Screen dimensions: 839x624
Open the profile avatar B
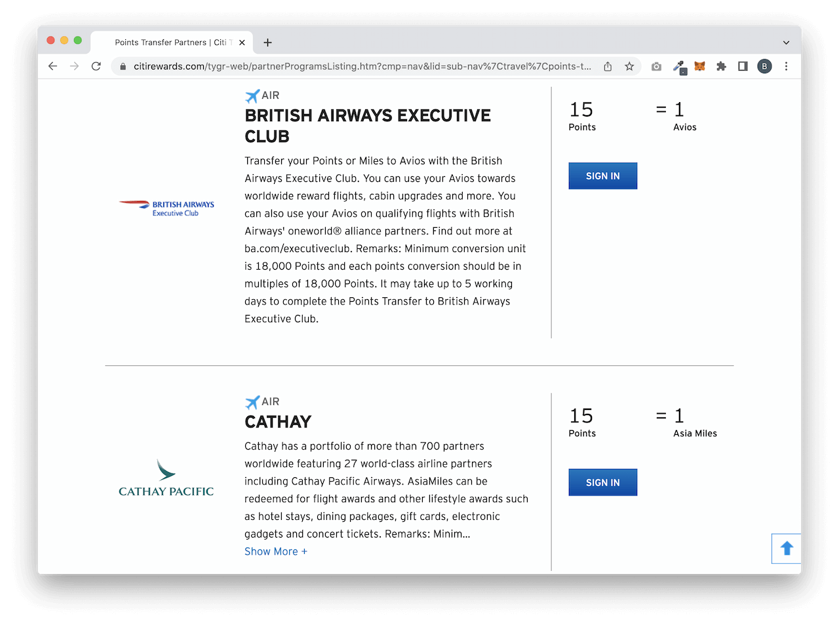tap(764, 66)
